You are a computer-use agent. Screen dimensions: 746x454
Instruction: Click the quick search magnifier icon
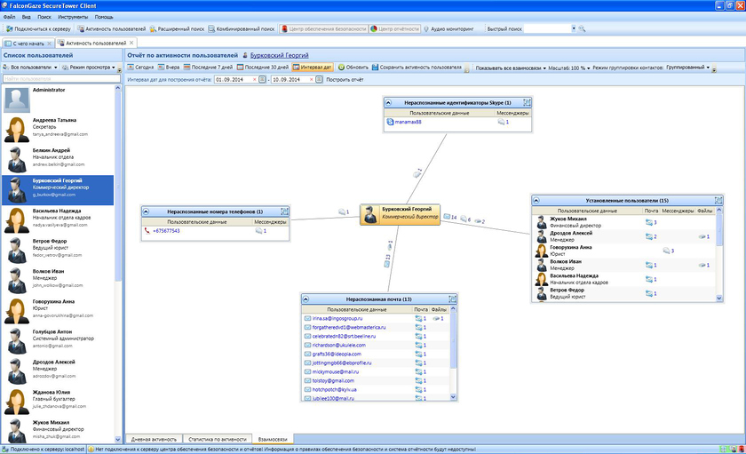click(583, 28)
